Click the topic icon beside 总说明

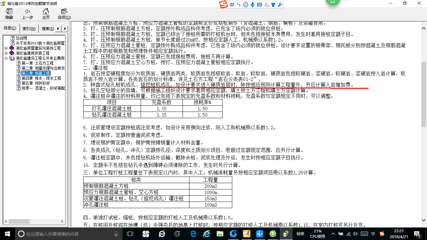pos(13,38)
